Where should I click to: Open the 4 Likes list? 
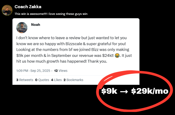pyautogui.click(x=56, y=80)
